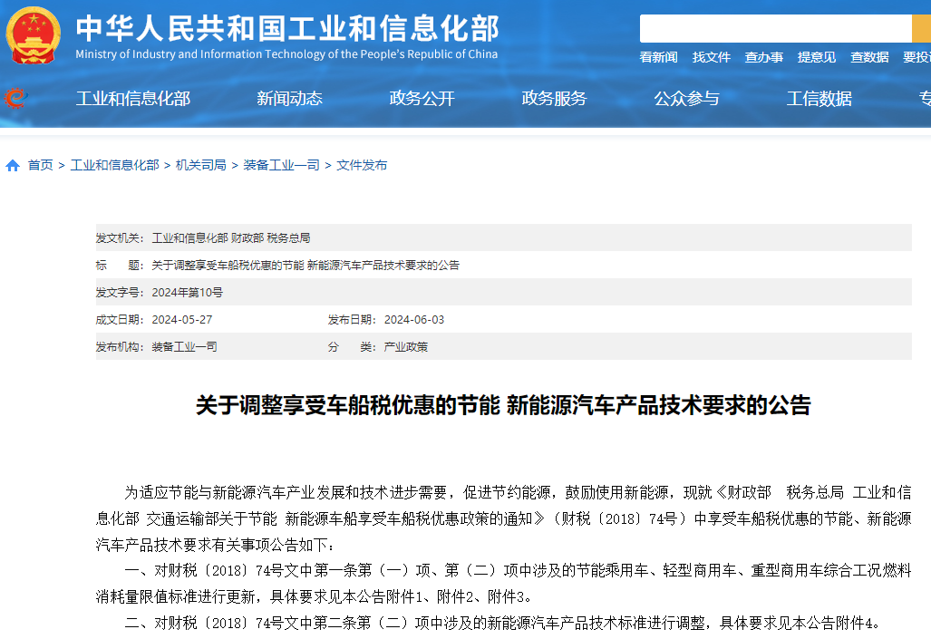Click the red swirl icon in navigation bar
Viewport: 931px width, 639px height.
15,98
